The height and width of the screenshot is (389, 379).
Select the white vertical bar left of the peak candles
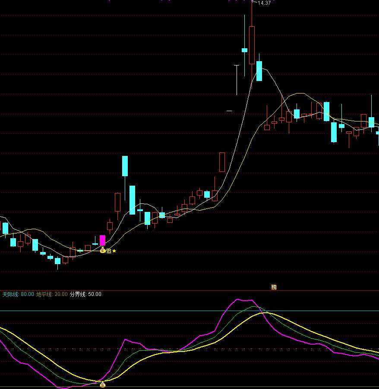pyautogui.click(x=237, y=80)
